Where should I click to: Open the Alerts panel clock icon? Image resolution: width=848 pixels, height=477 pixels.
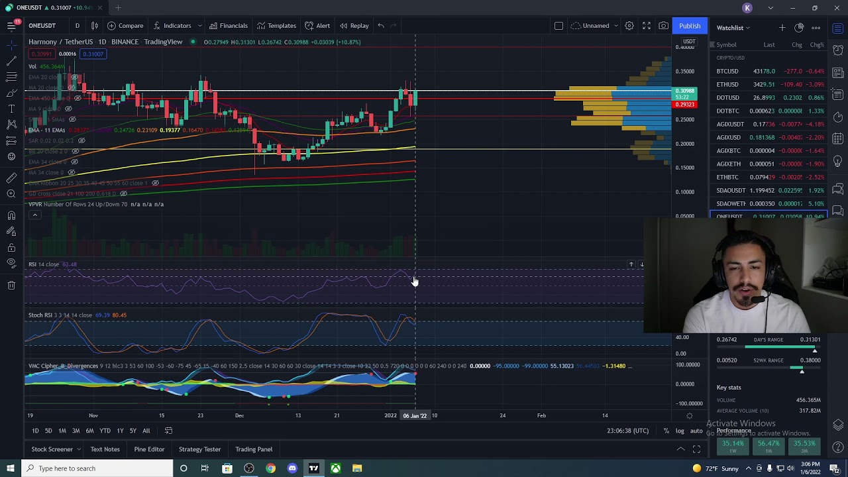(x=838, y=50)
